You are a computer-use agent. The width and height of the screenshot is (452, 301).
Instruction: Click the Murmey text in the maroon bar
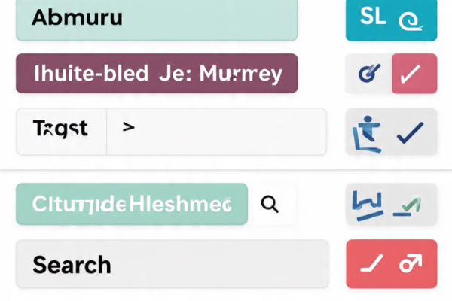[x=240, y=74]
